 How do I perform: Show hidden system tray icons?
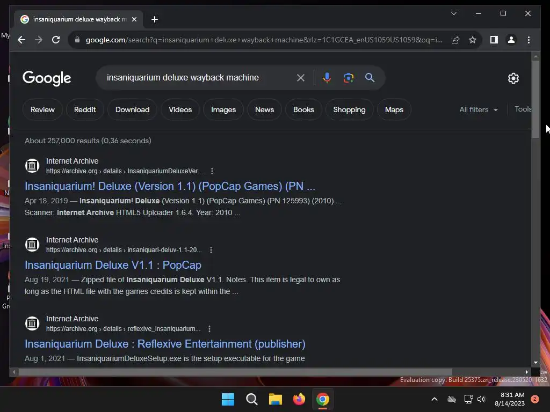[434, 399]
